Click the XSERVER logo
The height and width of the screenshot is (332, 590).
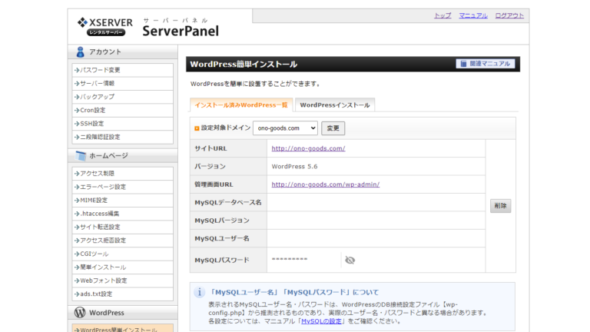pos(104,26)
